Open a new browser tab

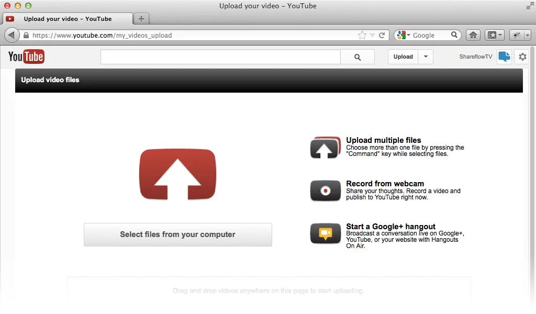(141, 19)
